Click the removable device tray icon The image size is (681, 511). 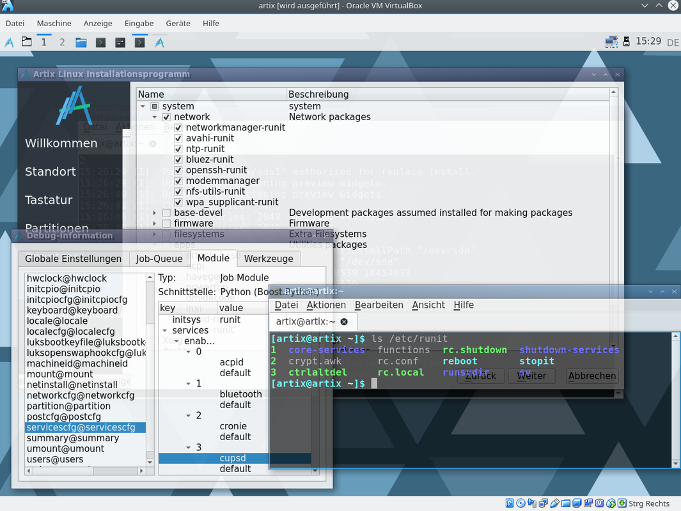pyautogui.click(x=626, y=42)
